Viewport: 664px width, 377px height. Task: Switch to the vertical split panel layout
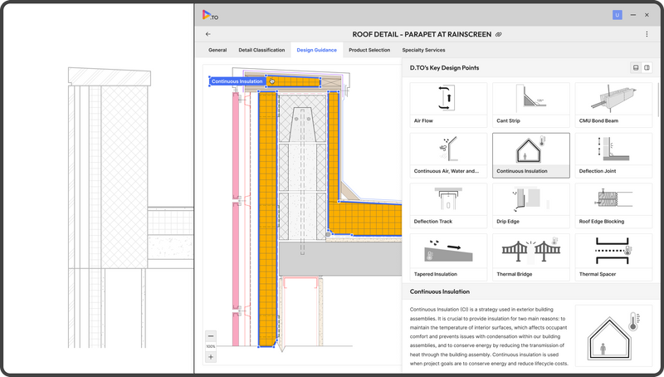pyautogui.click(x=647, y=67)
